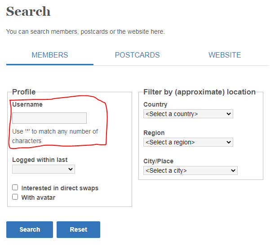The height and width of the screenshot is (251, 275).
Task: Expand the 'Select a country' dropdown
Action: [188, 114]
